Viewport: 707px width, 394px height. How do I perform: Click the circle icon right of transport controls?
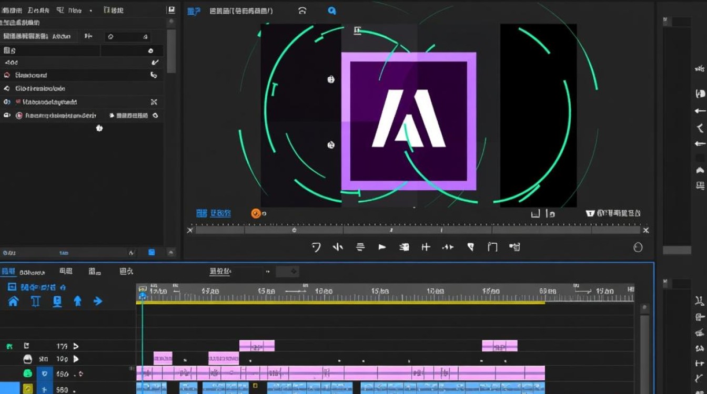pyautogui.click(x=638, y=247)
